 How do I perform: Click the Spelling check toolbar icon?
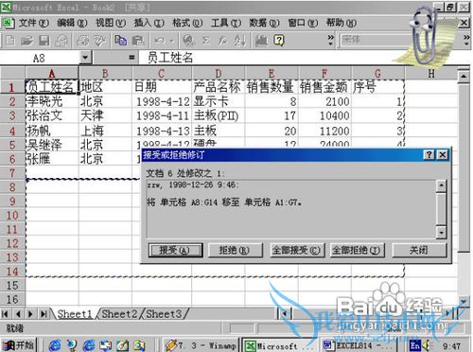click(x=99, y=41)
